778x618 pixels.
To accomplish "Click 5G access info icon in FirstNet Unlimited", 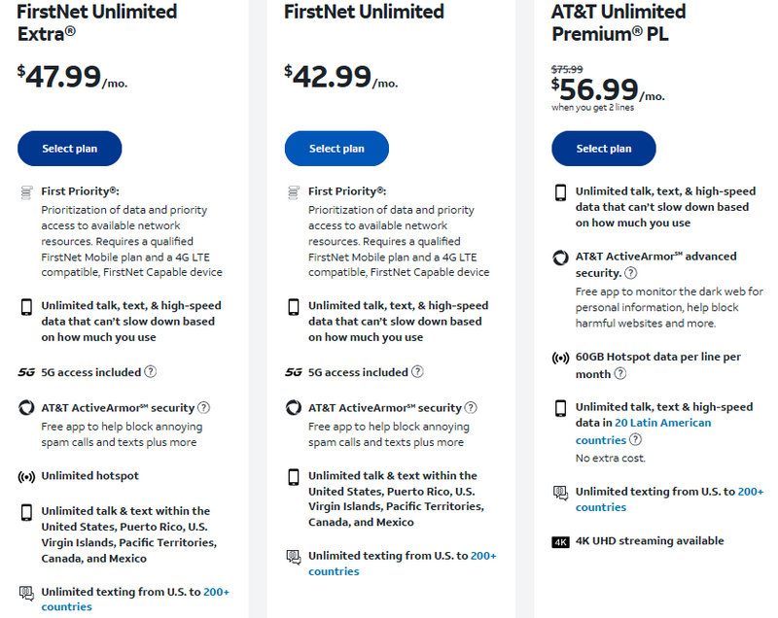I will [417, 372].
